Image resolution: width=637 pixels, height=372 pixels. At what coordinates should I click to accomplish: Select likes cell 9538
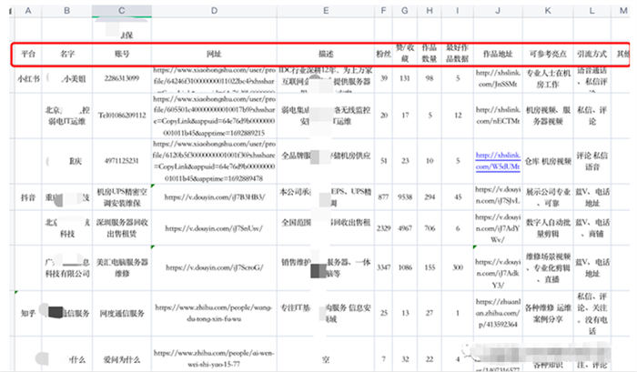[x=405, y=197]
